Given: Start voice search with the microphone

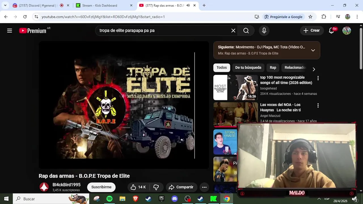Looking at the screenshot, I should 264,31.
